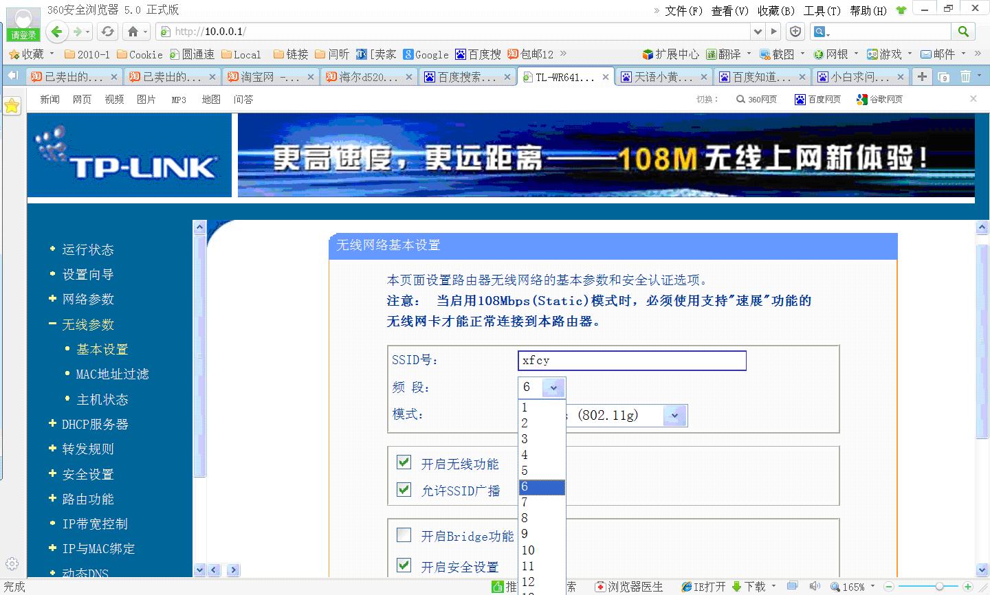990x595 pixels.
Task: Switch search to 360网页
Action: point(756,99)
